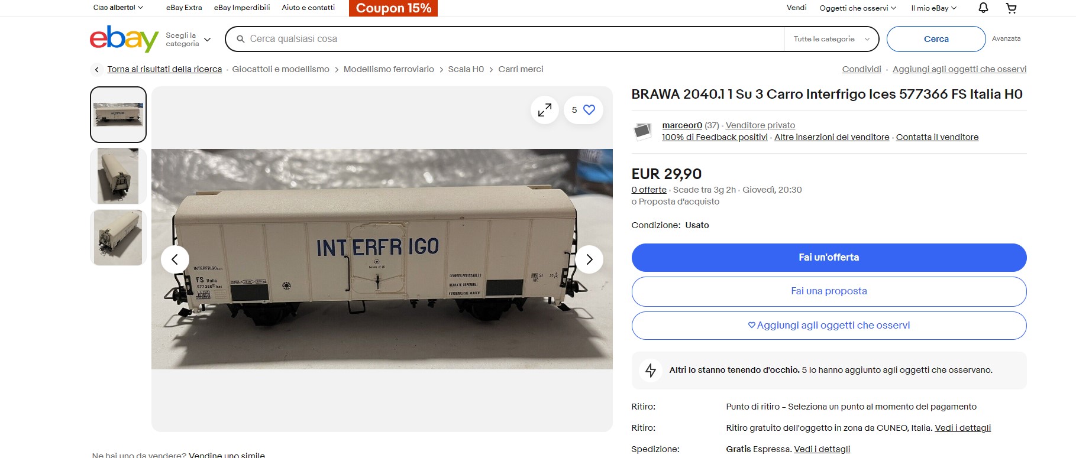
Task: Click the back arrow beside Torna ai risultati
Action: point(97,70)
